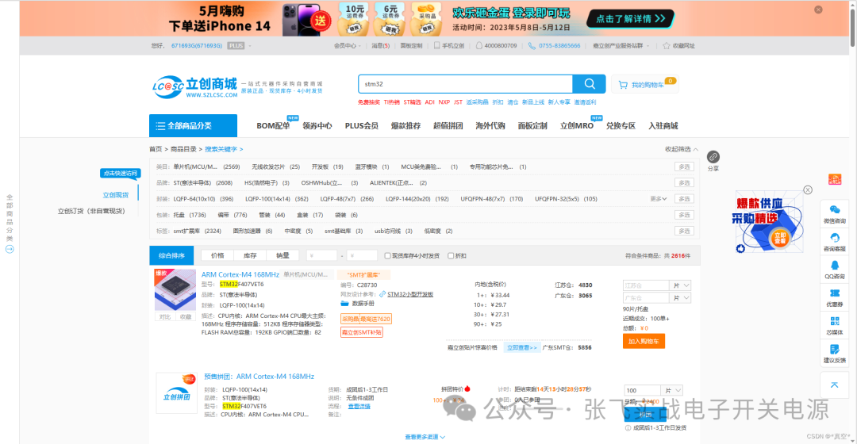
Task: Click the phone icon 手机立创
Action: tap(436, 46)
